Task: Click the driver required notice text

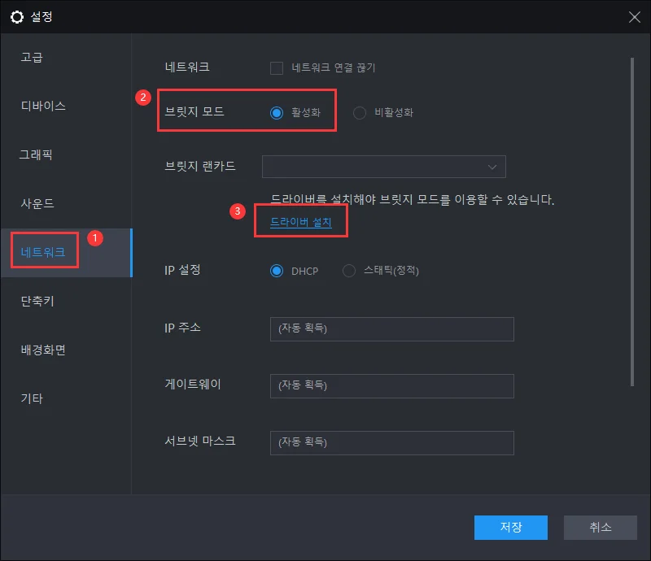Action: pyautogui.click(x=413, y=199)
